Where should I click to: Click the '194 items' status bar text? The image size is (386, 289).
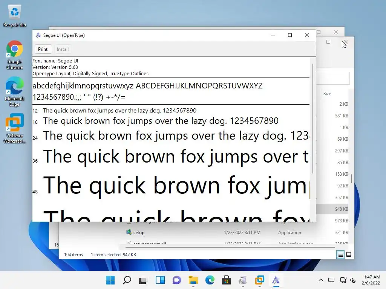pyautogui.click(x=74, y=255)
